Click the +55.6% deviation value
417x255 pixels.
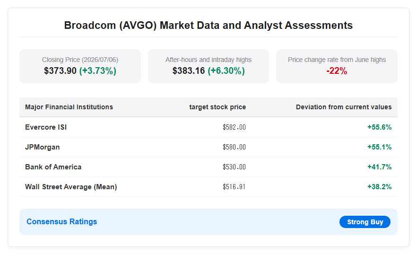point(379,127)
